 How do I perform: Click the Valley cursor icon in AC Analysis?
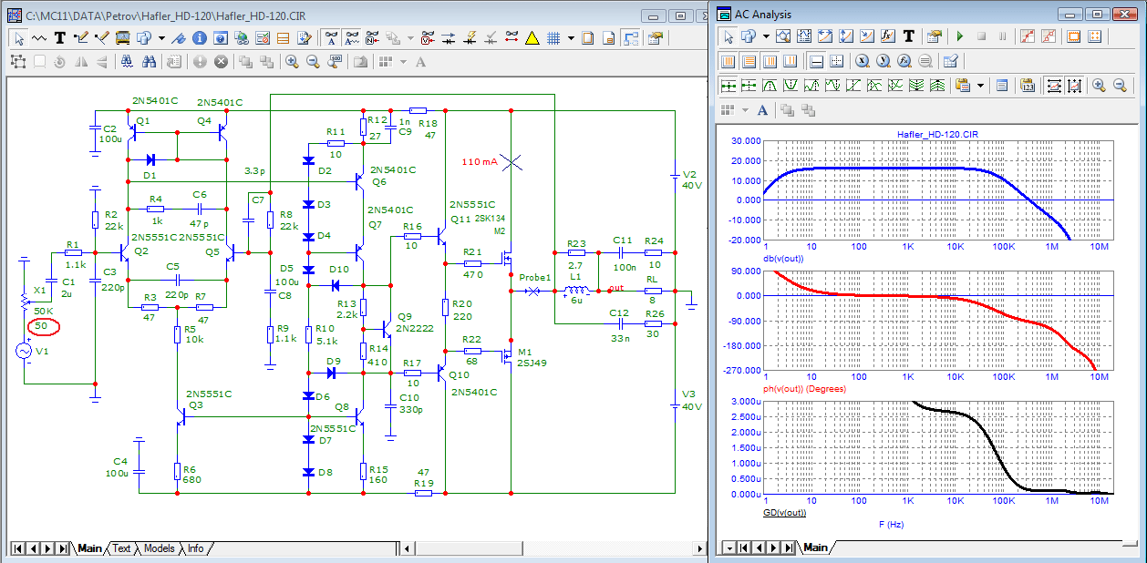(x=790, y=85)
